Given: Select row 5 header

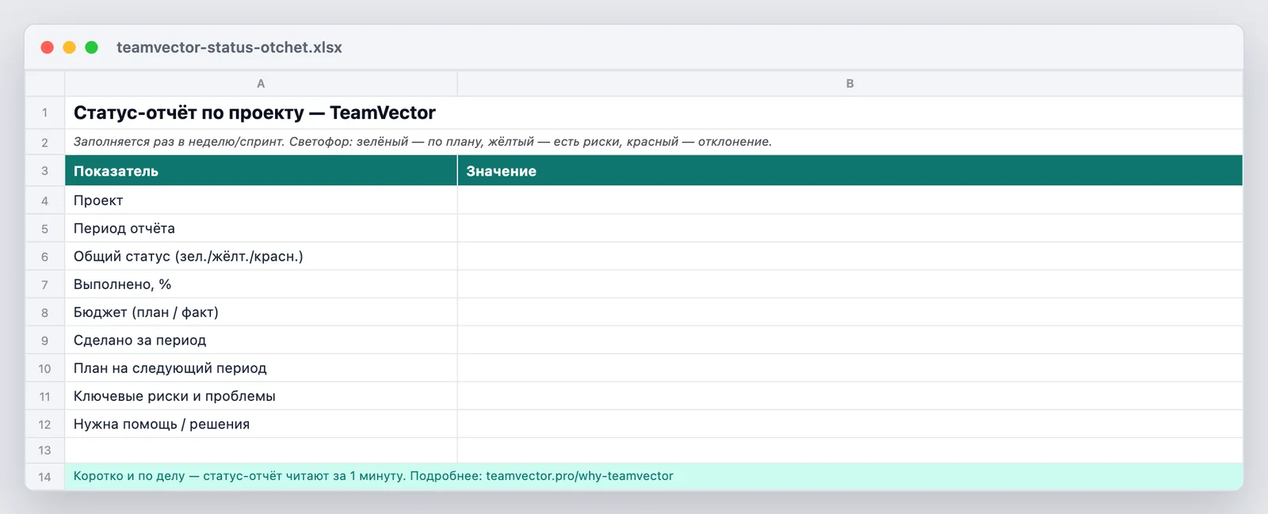Looking at the screenshot, I should [x=44, y=228].
